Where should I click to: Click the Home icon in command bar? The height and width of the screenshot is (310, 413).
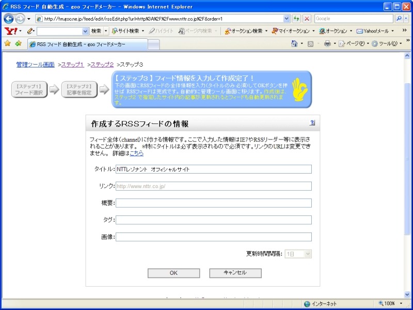(294, 43)
